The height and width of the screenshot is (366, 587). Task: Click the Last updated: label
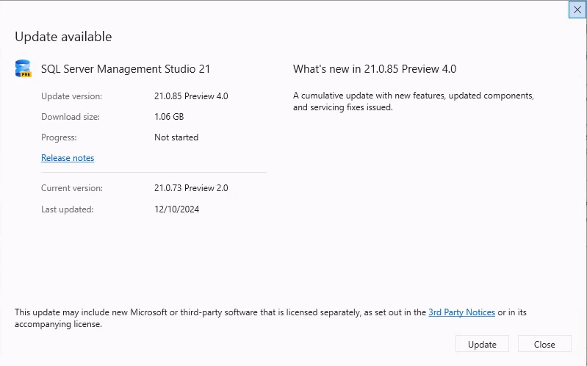click(68, 209)
